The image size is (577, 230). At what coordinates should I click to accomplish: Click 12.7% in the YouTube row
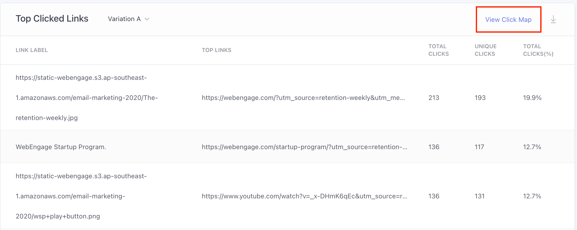532,196
